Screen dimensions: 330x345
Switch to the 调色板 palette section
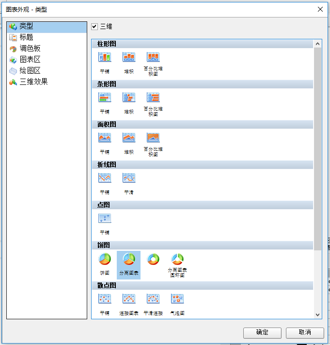[x=30, y=49]
